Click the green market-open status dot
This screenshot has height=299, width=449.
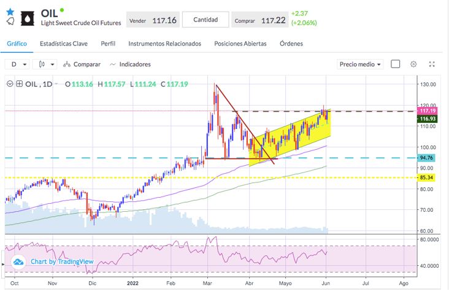[62, 10]
